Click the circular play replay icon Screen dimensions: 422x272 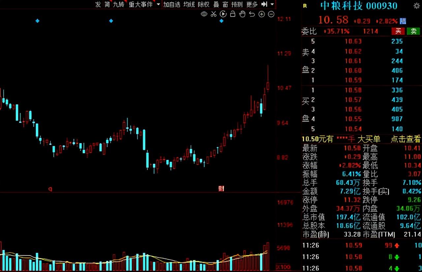223,14
